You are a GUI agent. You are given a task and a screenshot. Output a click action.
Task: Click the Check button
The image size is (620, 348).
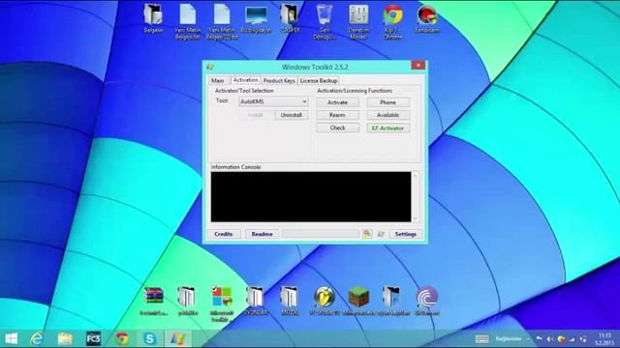coord(338,128)
